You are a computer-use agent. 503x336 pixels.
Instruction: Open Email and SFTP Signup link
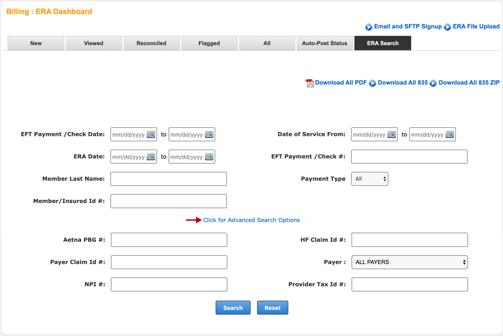(408, 26)
